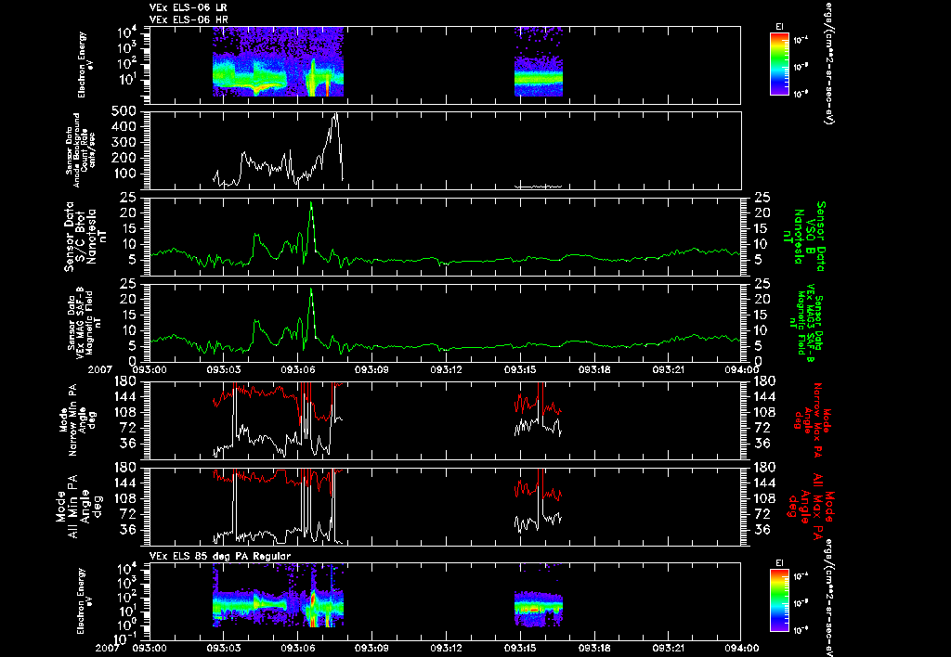Screen dimensions: 951x657
Task: Click '093:18' on the bottom time axis
Action: [594, 648]
